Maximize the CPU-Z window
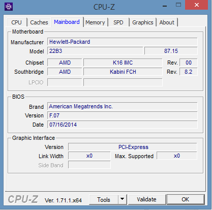The image size is (212, 210). click(x=178, y=5)
